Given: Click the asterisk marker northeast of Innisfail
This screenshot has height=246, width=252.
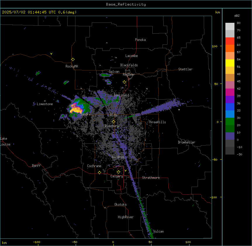Looking at the screenshot, I should pos(147,89).
